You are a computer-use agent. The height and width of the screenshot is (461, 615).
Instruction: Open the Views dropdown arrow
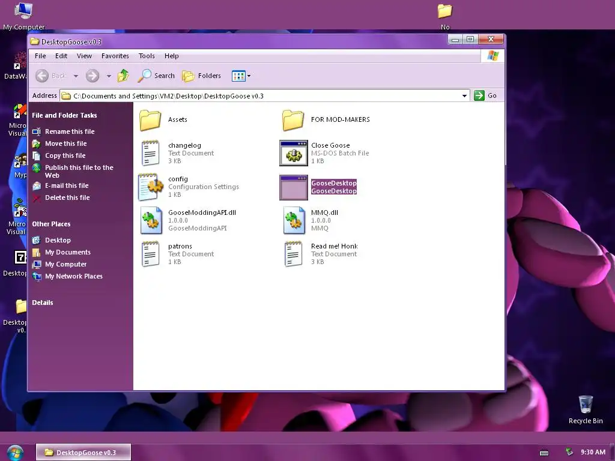click(x=249, y=76)
